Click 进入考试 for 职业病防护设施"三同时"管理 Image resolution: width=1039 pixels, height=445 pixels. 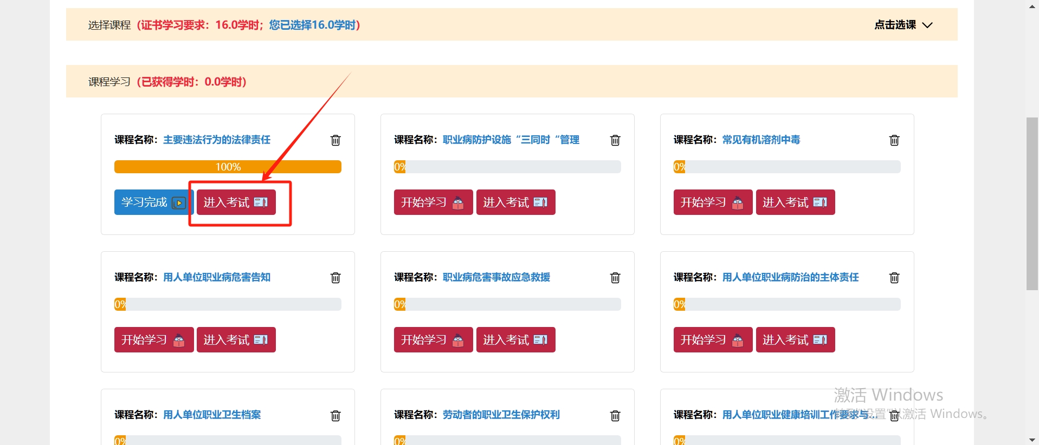pos(516,202)
